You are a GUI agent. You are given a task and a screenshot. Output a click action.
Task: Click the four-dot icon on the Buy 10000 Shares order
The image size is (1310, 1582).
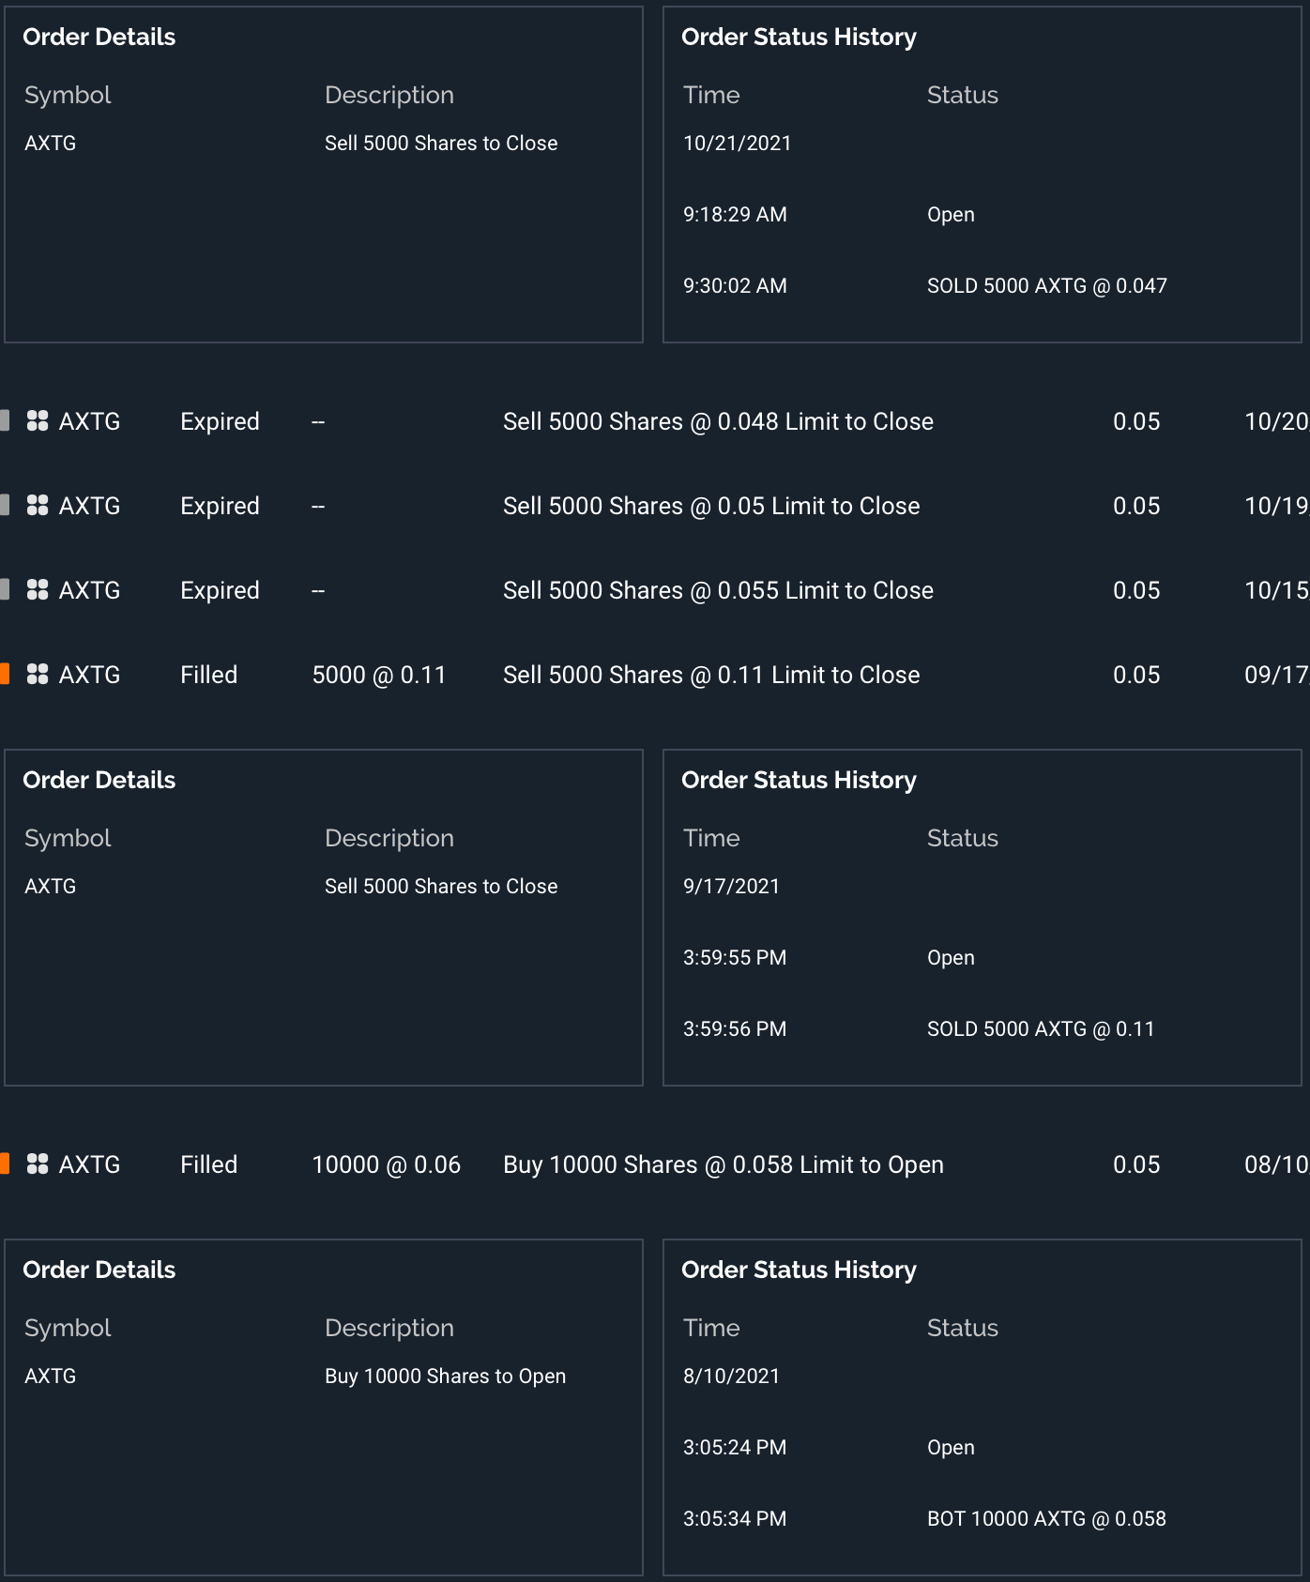38,1164
